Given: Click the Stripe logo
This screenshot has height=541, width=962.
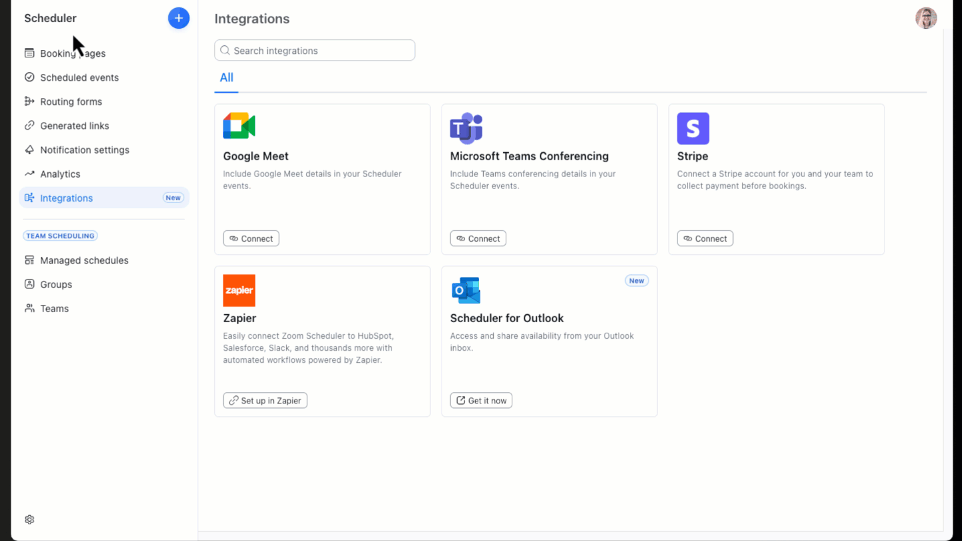Looking at the screenshot, I should coord(693,128).
